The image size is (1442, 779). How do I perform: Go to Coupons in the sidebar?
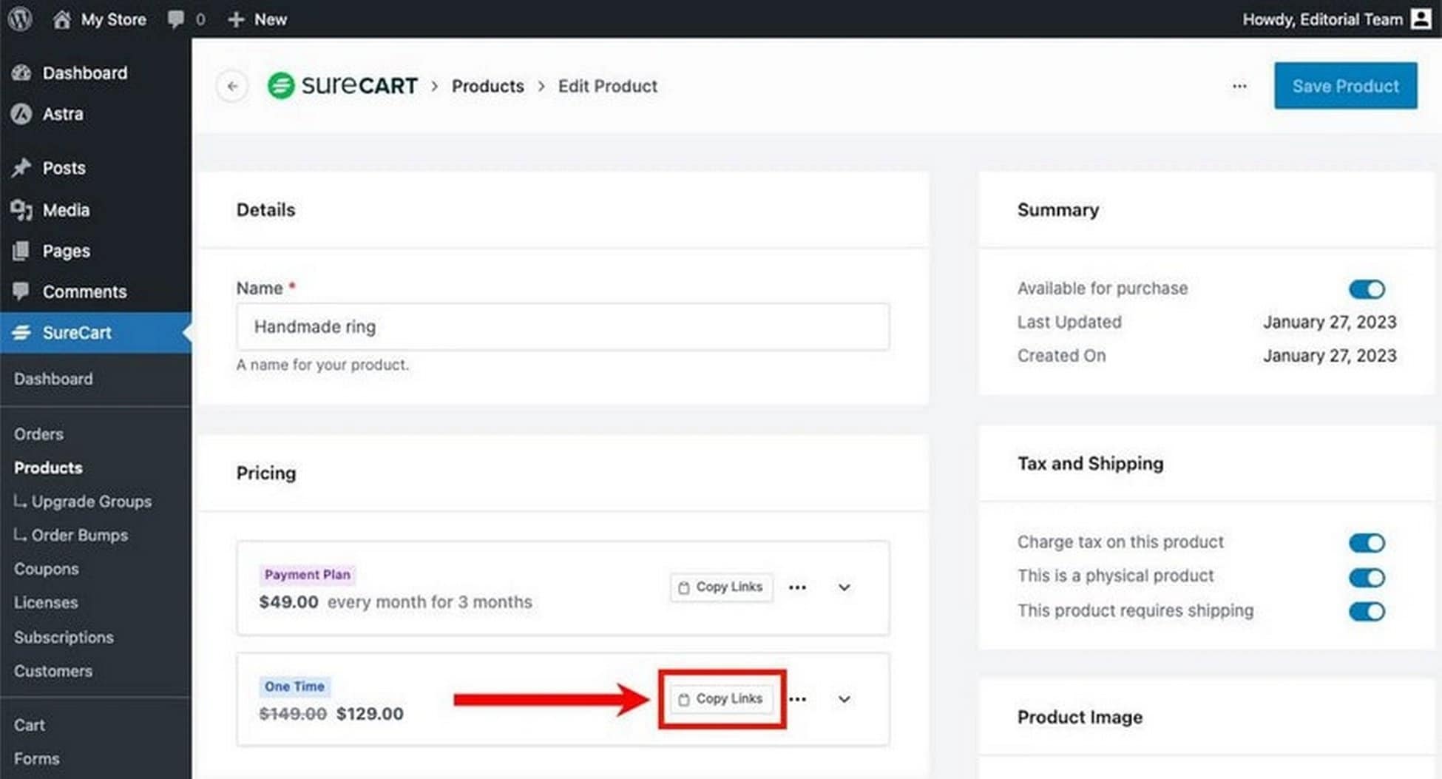point(46,569)
